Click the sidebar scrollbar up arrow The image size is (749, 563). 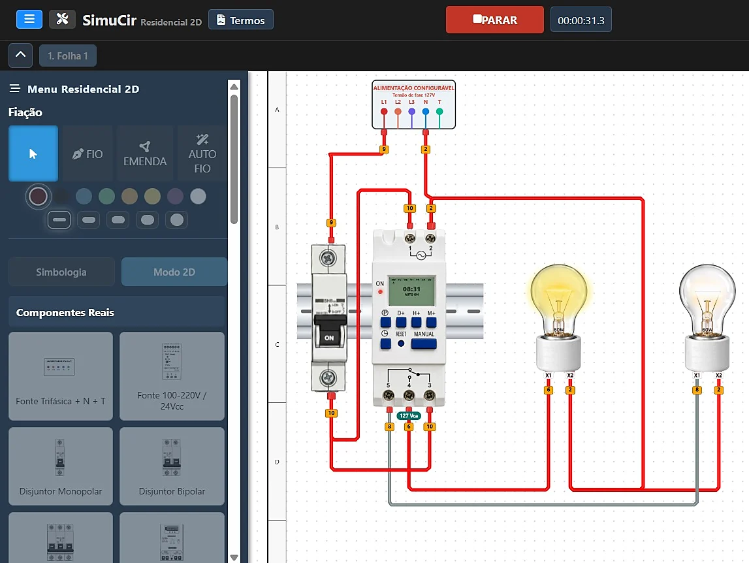234,87
